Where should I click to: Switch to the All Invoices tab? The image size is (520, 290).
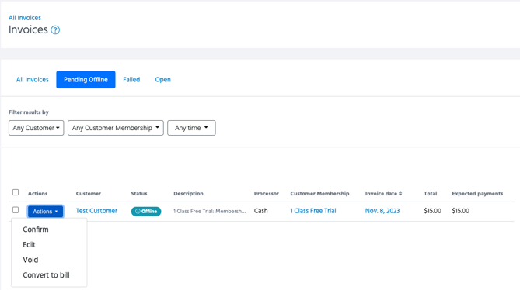(x=33, y=80)
